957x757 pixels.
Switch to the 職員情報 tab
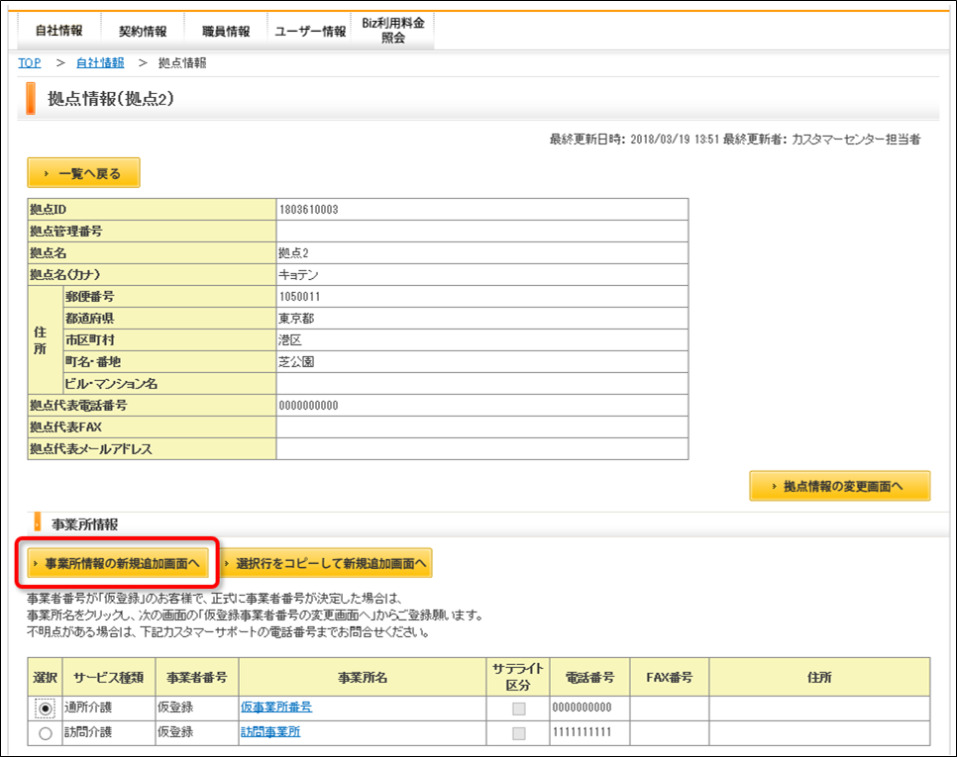click(x=226, y=31)
